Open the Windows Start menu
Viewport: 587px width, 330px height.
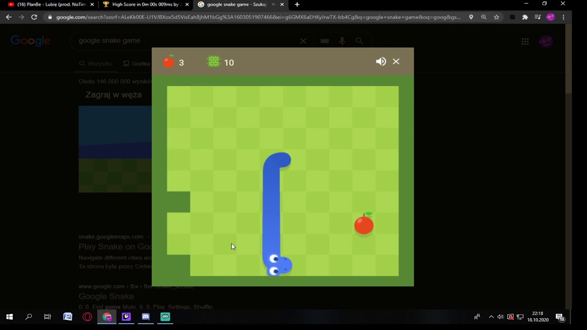9,317
